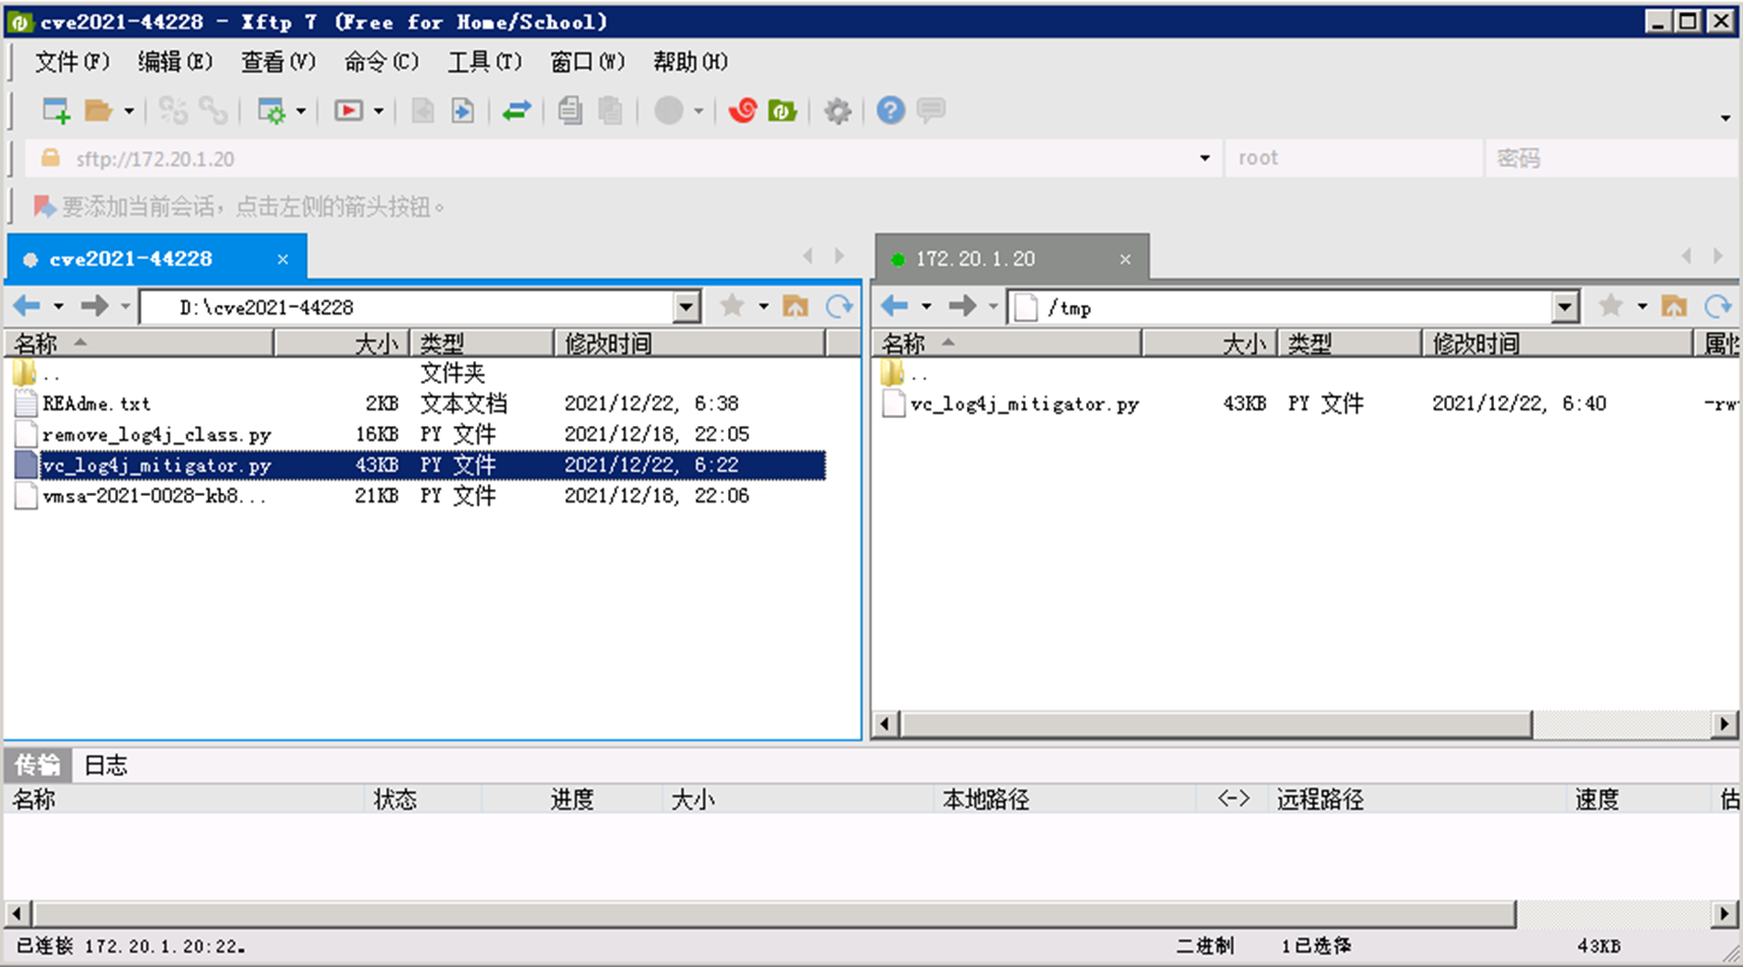Expand remote /tmp path dropdown
This screenshot has height=967, width=1743.
click(x=1565, y=307)
